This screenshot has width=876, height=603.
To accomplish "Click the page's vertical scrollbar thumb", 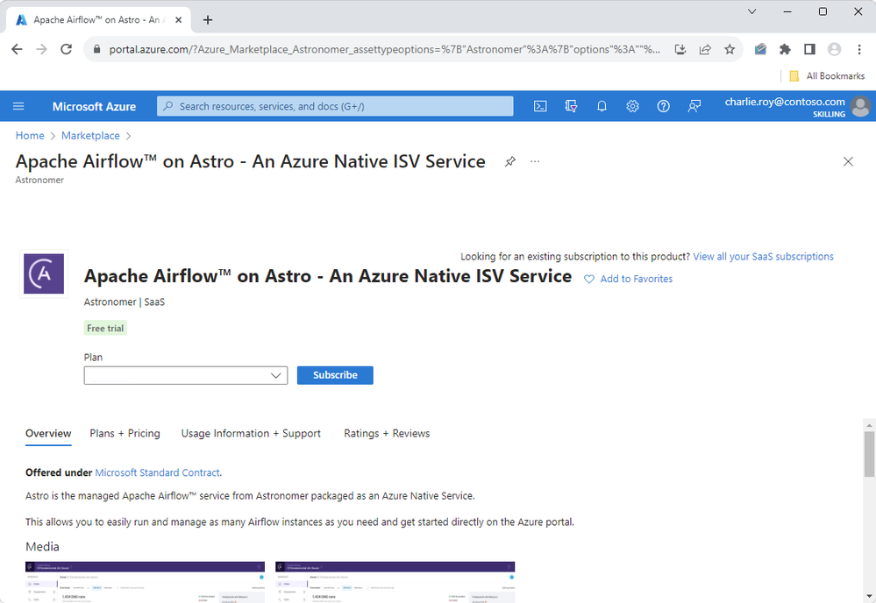I will 869,455.
